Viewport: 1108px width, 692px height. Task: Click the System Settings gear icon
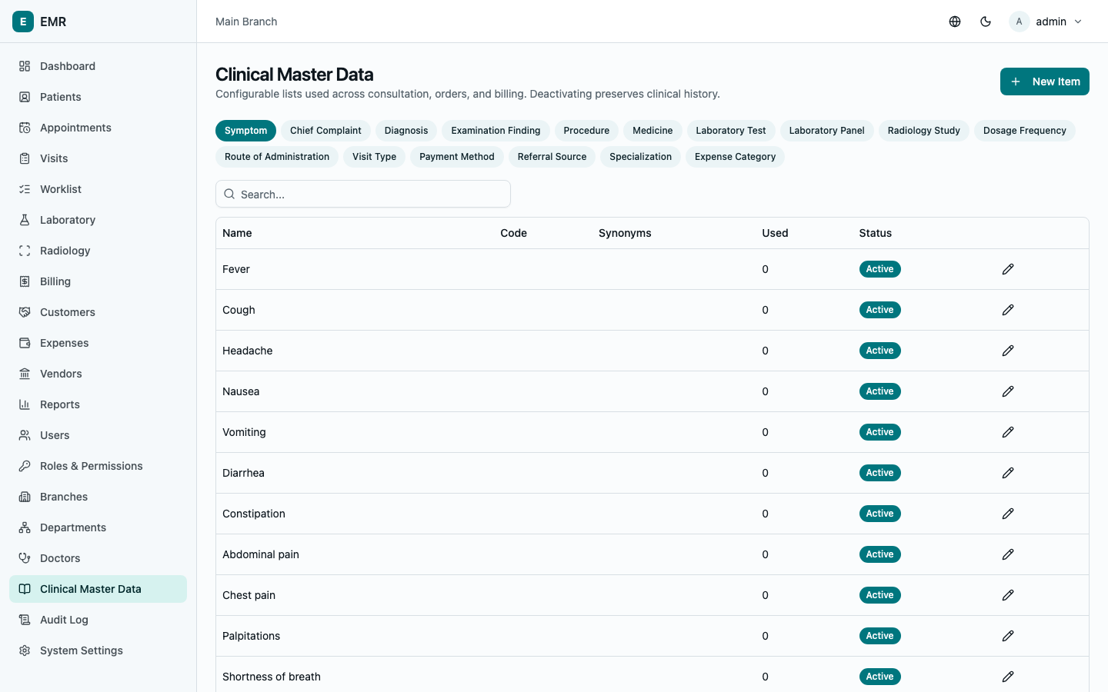click(x=25, y=650)
